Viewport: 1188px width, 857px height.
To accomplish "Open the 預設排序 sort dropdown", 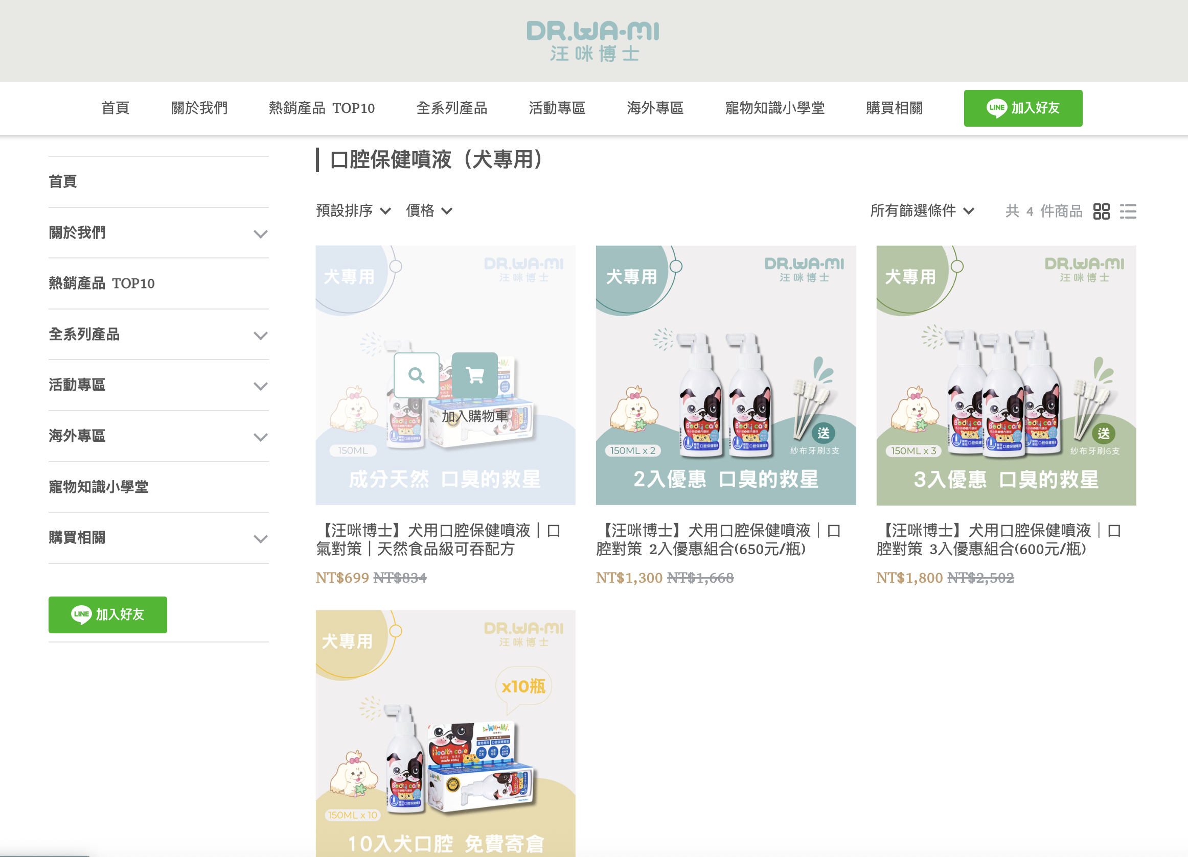I will coord(354,211).
